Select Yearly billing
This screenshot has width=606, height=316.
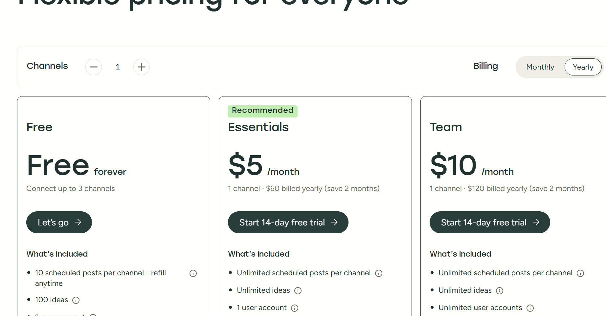pyautogui.click(x=583, y=67)
